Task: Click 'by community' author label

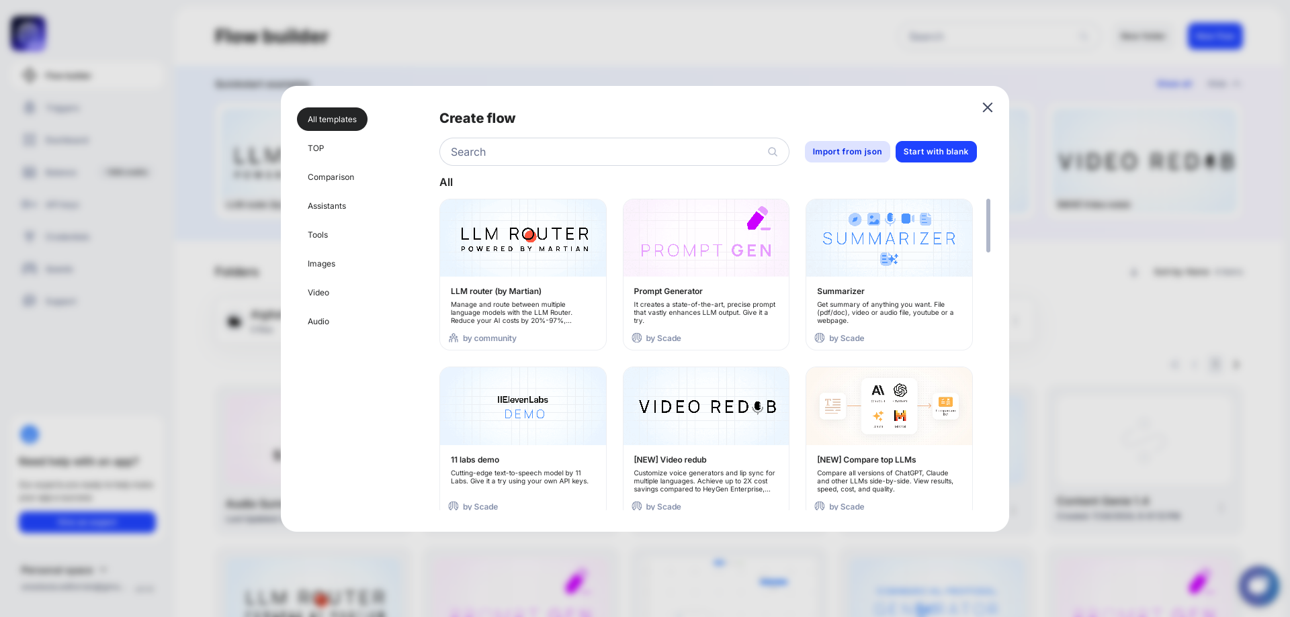Action: pyautogui.click(x=490, y=338)
